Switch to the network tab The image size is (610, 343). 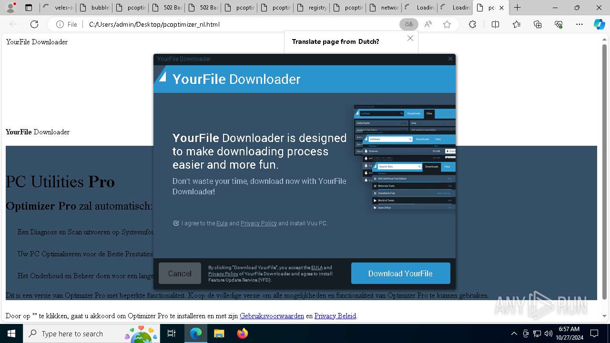pyautogui.click(x=384, y=8)
